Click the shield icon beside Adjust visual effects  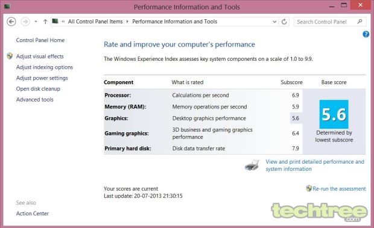10,56
